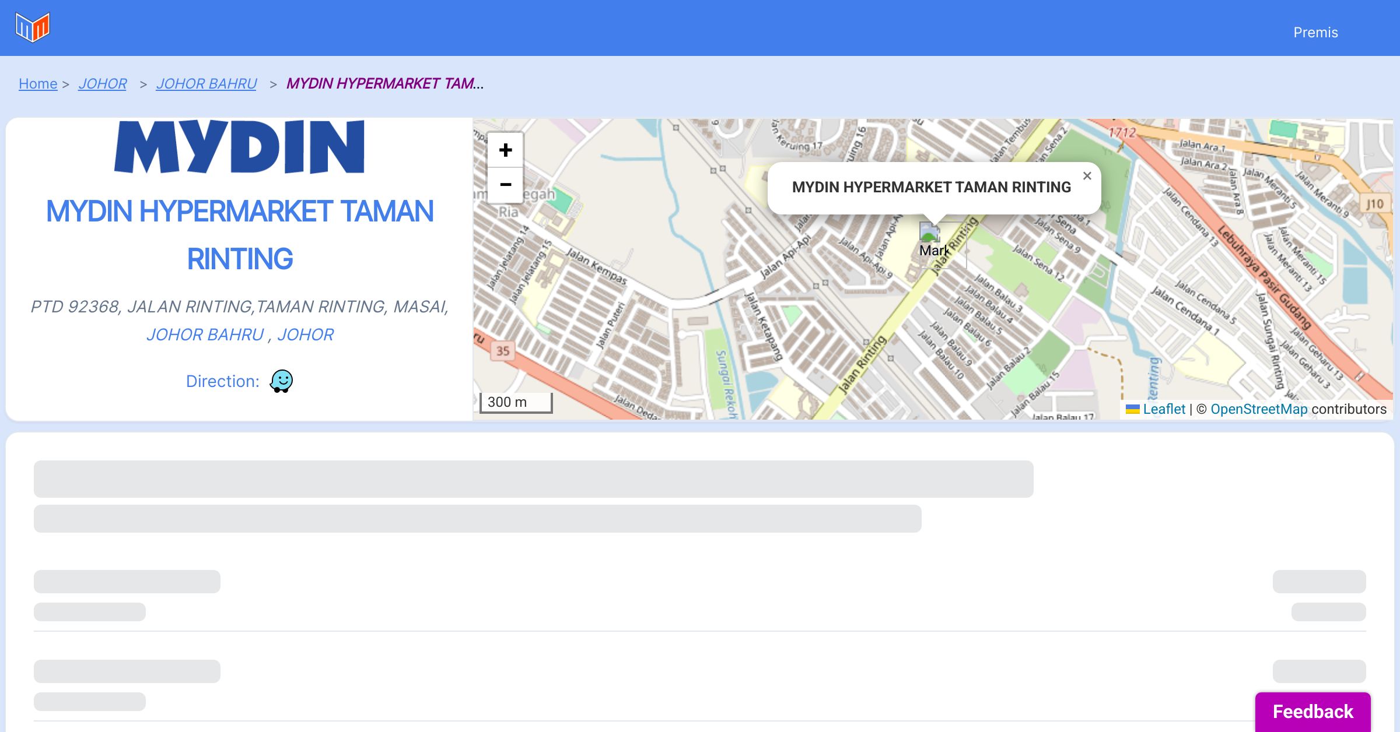Click the MYDIN HYPERMARKET TAMAN RINTING heading
The width and height of the screenshot is (1400, 732).
[240, 235]
